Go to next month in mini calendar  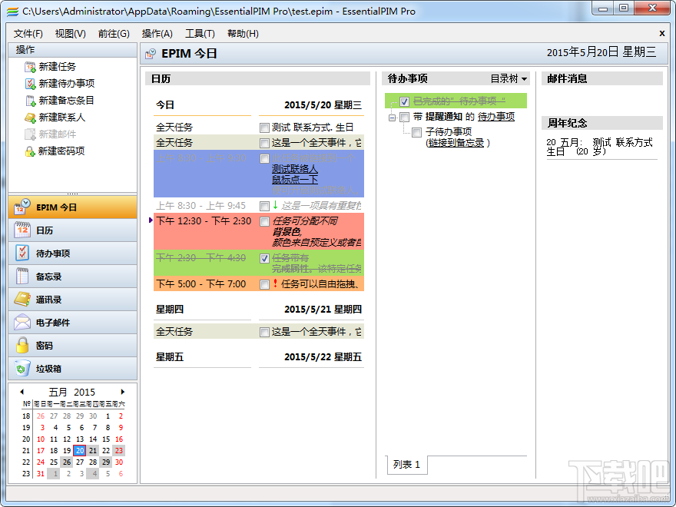(122, 392)
